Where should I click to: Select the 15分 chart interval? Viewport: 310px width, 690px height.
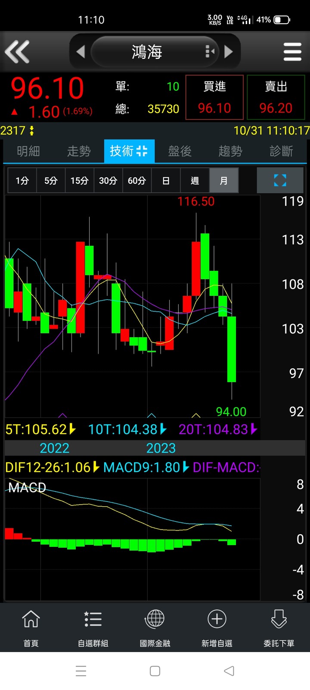click(80, 180)
